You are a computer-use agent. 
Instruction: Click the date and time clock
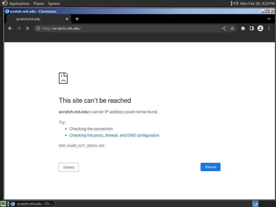pos(257,4)
